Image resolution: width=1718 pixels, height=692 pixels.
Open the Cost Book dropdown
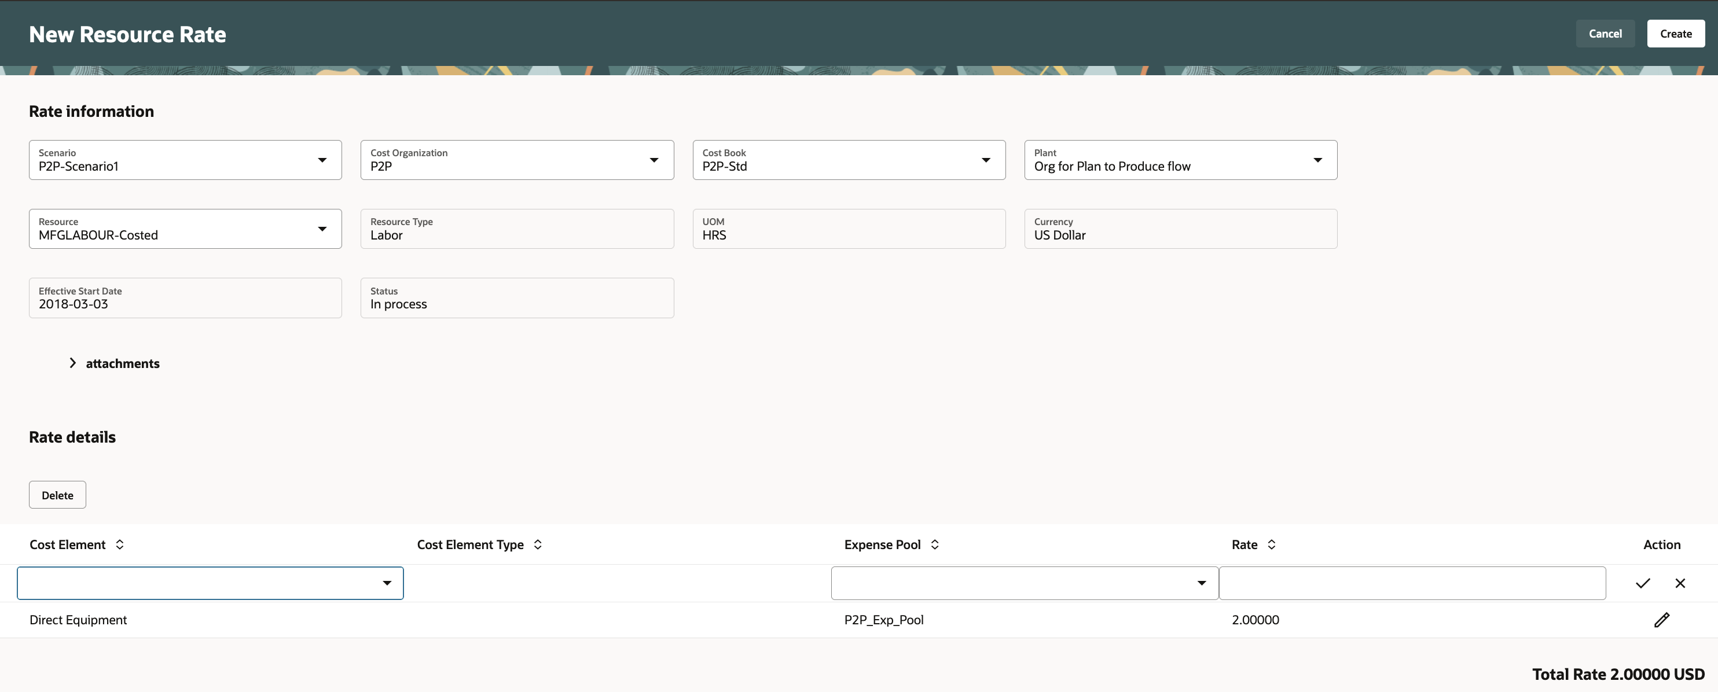tap(985, 160)
